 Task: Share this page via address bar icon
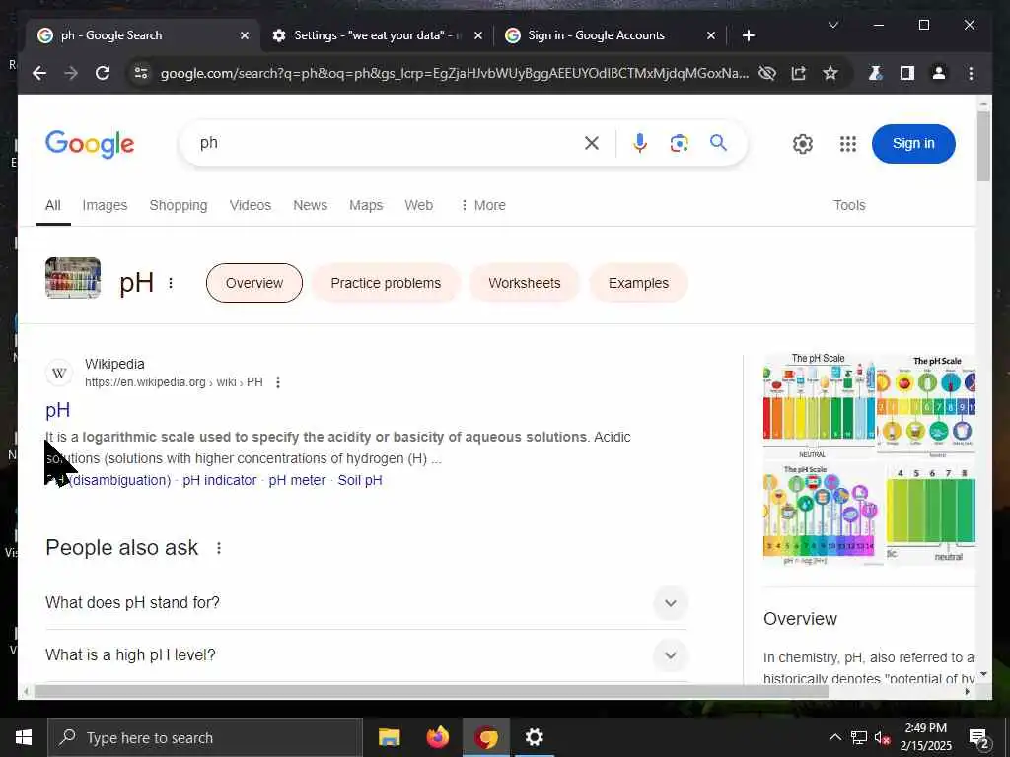coord(799,73)
